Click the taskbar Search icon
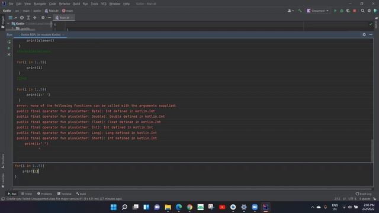The height and width of the screenshot is (213, 379). 124,207
